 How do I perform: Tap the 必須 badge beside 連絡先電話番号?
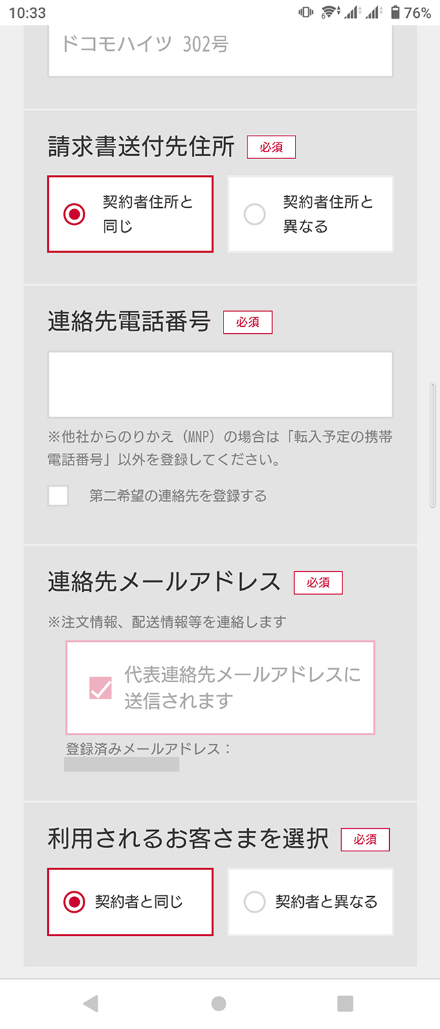(247, 322)
